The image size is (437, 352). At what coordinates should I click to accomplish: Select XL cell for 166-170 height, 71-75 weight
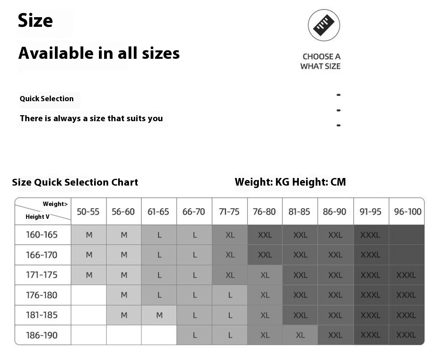click(230, 255)
